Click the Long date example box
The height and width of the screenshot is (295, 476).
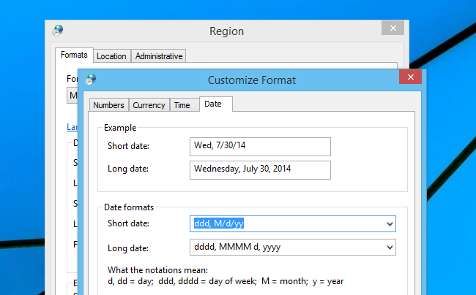tap(259, 170)
